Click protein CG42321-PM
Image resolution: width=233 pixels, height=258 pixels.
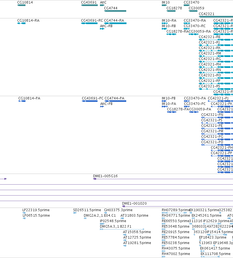pos(217,134)
